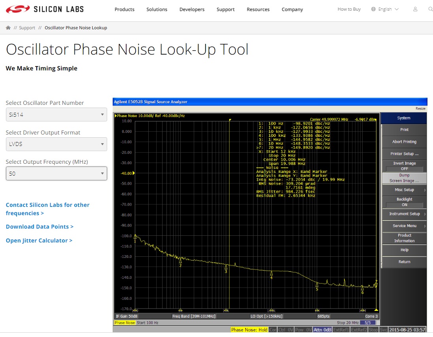Toggle the Backlight ON setting

[404, 202]
